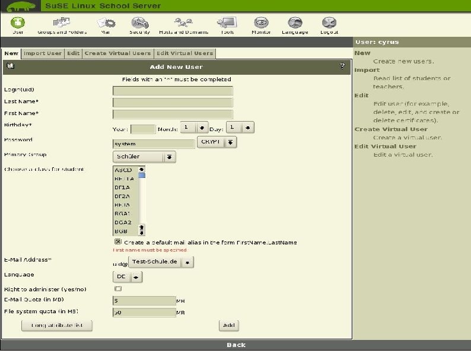
Task: Click the E-Mail Quota field
Action: click(x=144, y=301)
